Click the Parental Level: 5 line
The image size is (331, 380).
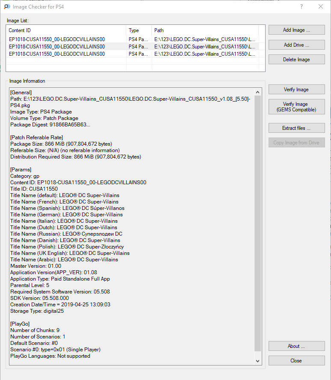[x=30, y=285]
